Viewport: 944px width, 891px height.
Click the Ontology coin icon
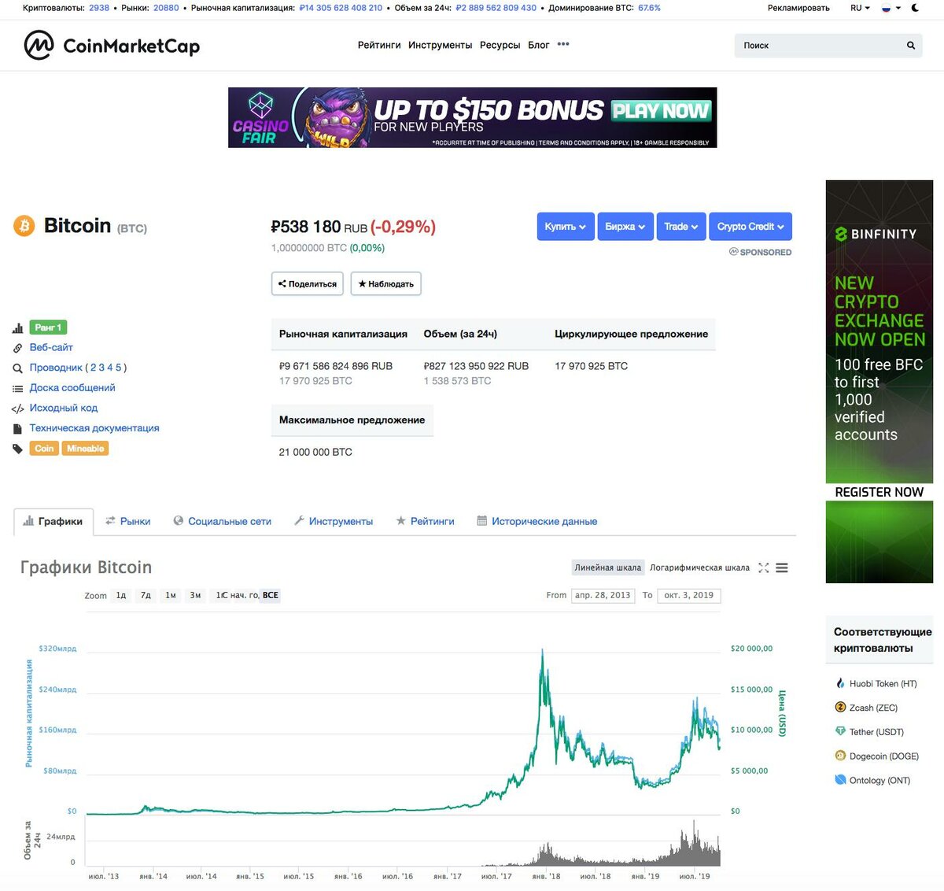tap(840, 780)
